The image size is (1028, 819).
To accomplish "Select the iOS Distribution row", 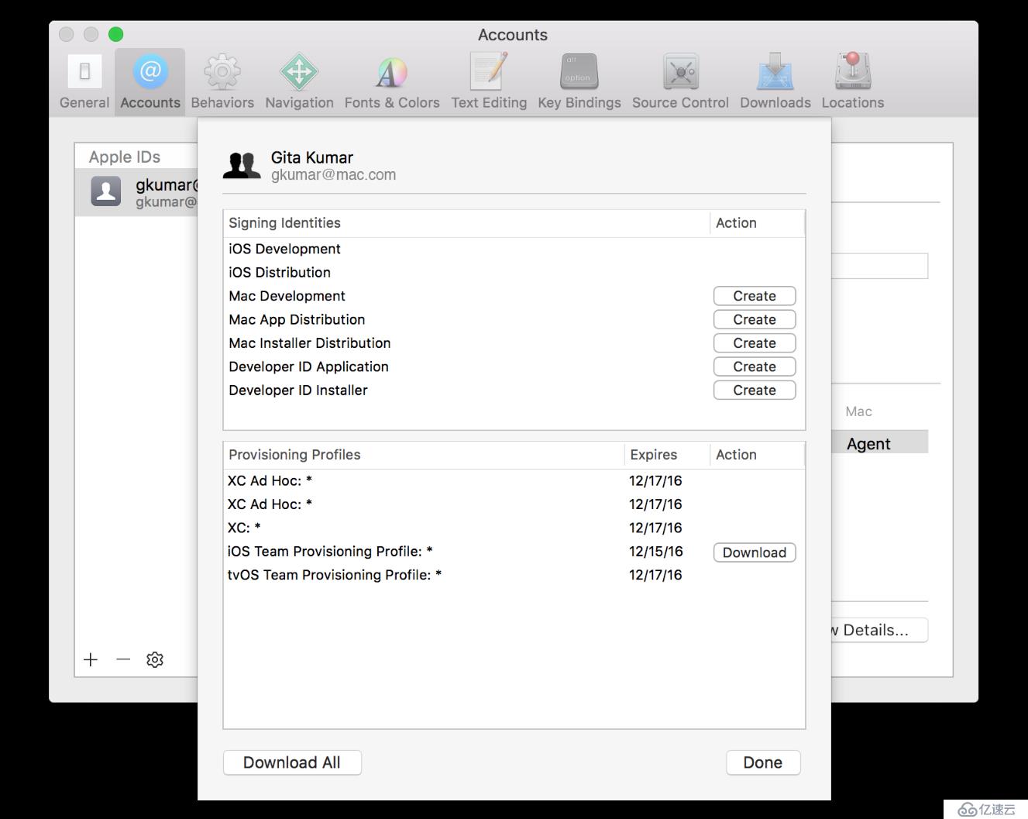I will [x=514, y=272].
